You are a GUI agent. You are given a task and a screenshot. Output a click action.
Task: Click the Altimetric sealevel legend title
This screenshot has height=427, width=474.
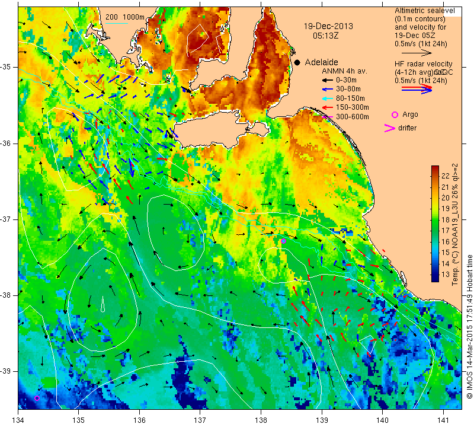click(x=424, y=11)
